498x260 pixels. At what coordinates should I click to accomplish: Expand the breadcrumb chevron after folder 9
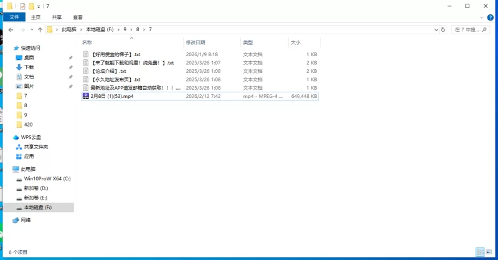[131, 29]
